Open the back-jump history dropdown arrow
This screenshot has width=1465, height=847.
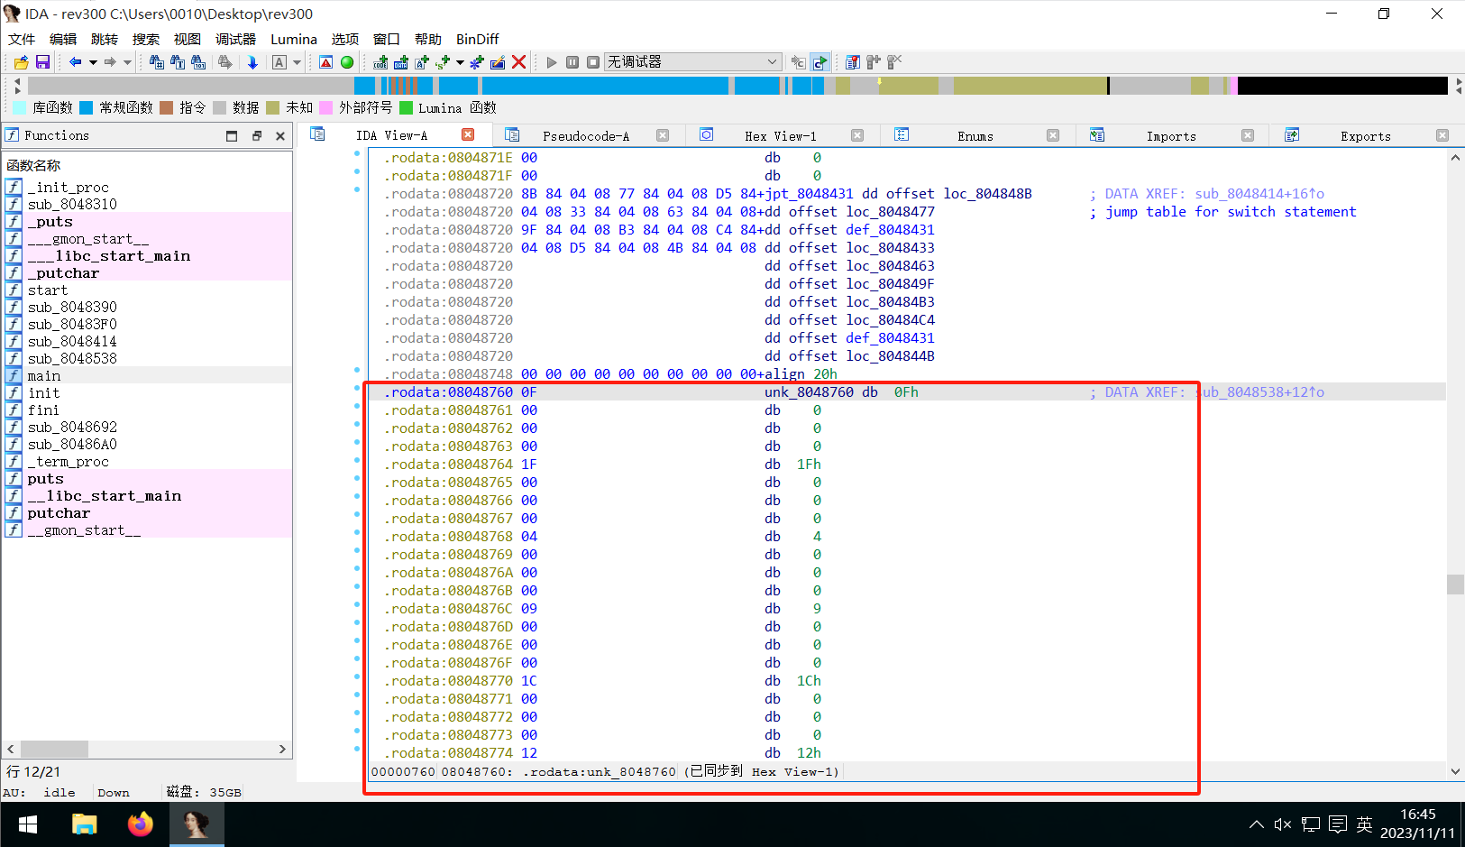[x=93, y=62]
